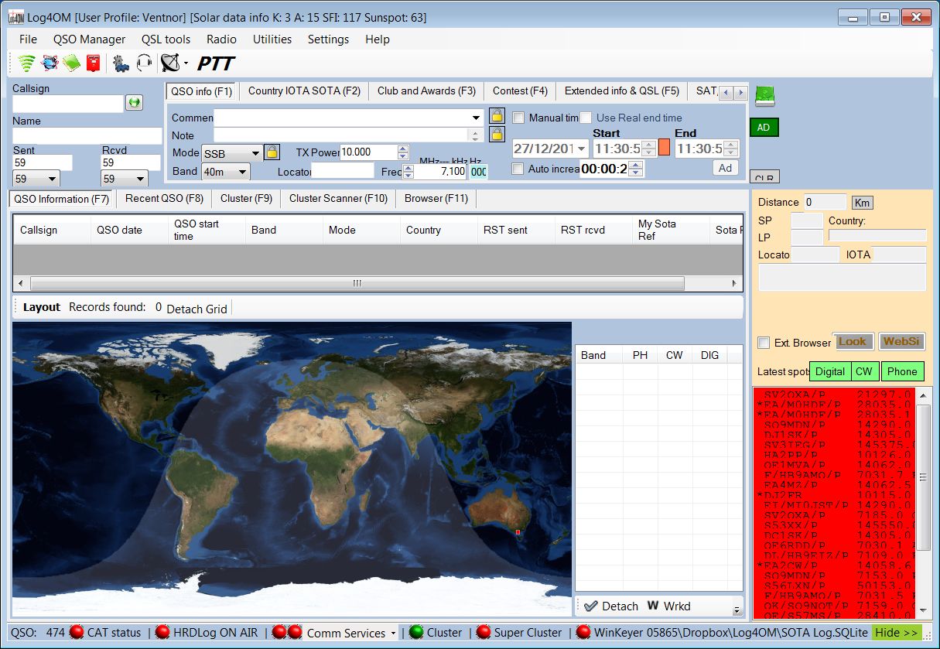Toggle the CW latest spots filter
Viewport: 940px width, 649px height.
[x=864, y=371]
